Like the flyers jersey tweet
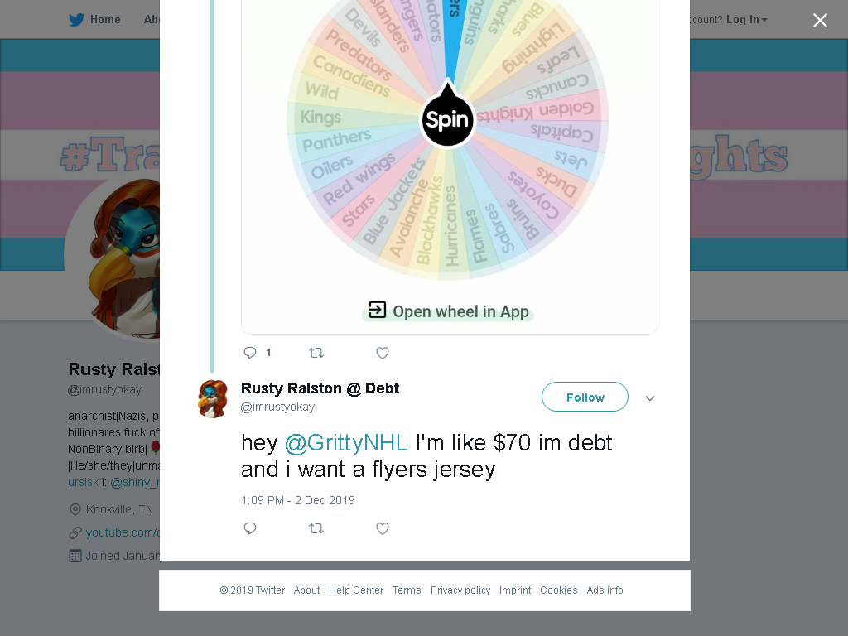Screen dimensions: 848x636 [x=383, y=528]
